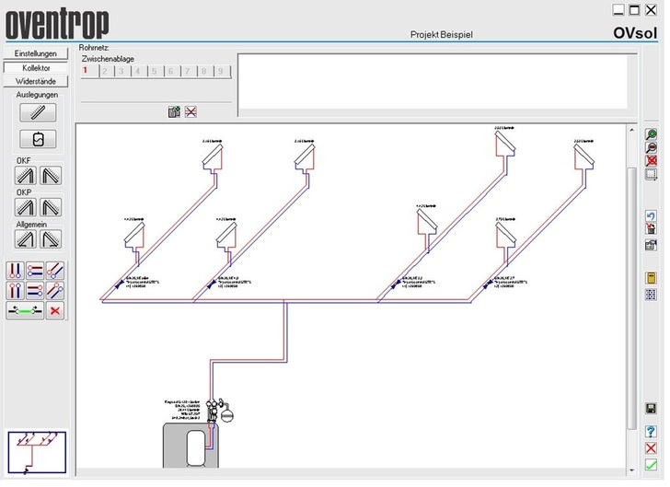The height and width of the screenshot is (487, 670).
Task: Click the zoom out magnifier icon
Action: [x=652, y=147]
